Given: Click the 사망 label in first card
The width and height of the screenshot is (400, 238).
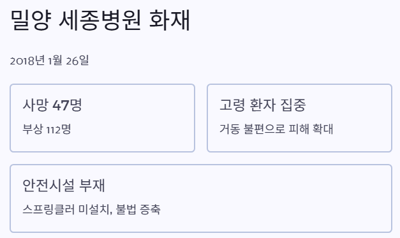Looking at the screenshot, I should pyautogui.click(x=35, y=105).
